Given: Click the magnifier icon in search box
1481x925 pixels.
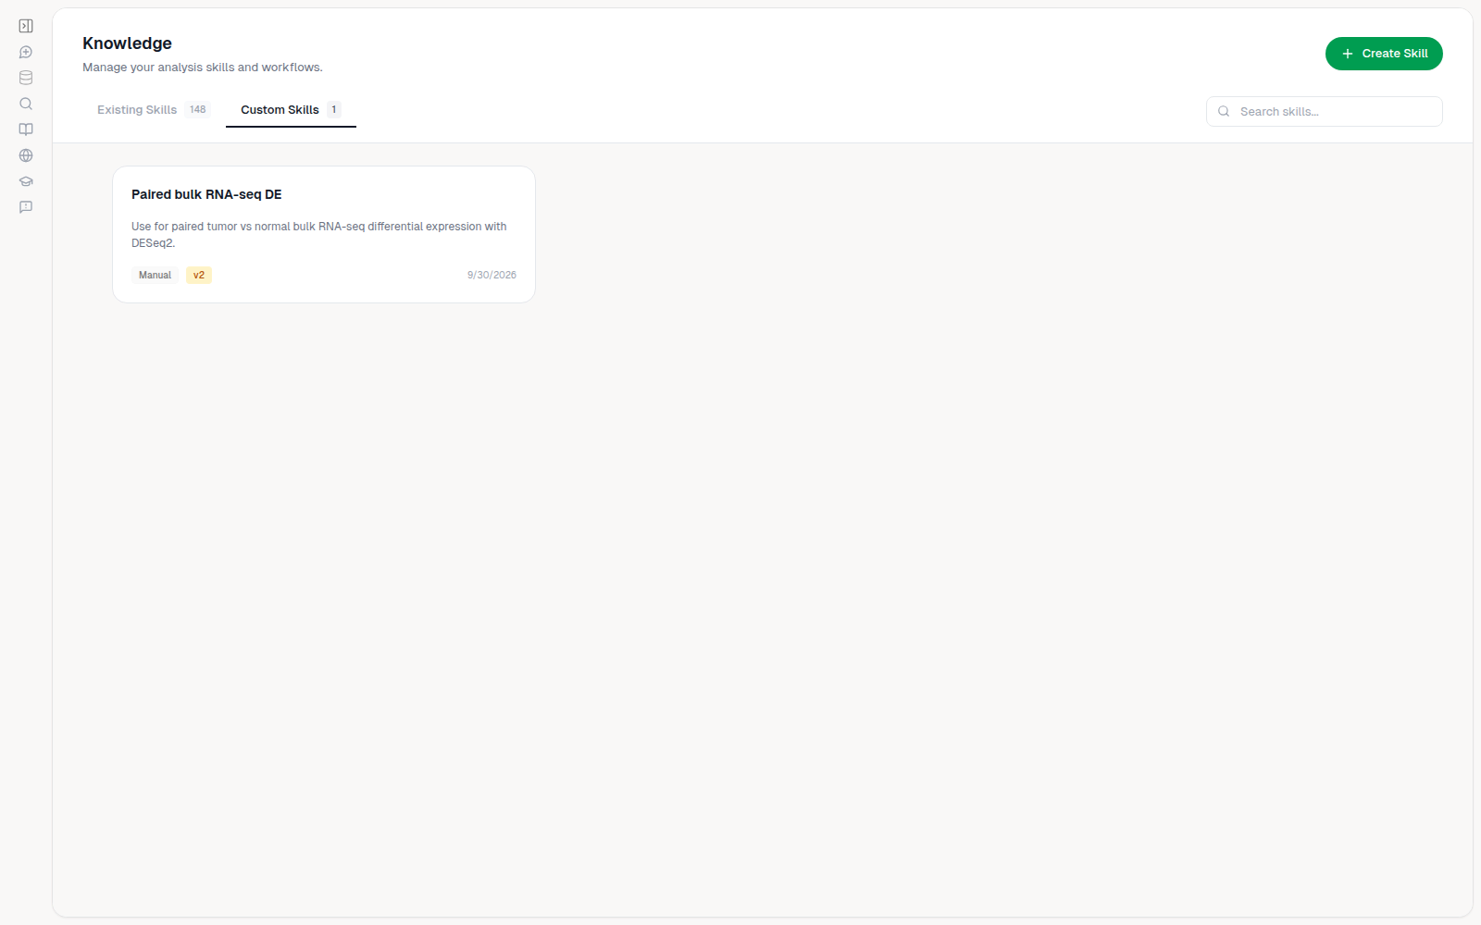Looking at the screenshot, I should pos(1224,111).
